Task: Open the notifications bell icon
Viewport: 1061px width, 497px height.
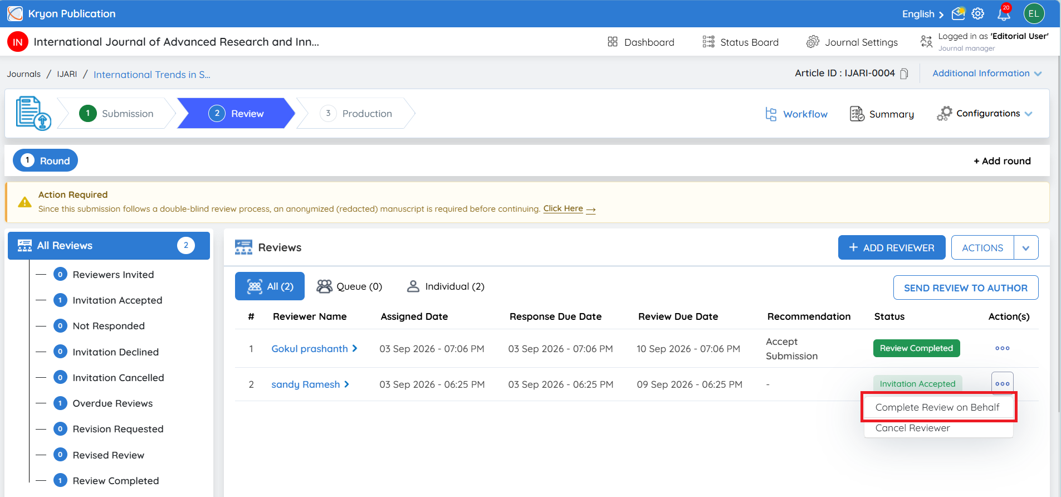Action: pyautogui.click(x=1004, y=13)
